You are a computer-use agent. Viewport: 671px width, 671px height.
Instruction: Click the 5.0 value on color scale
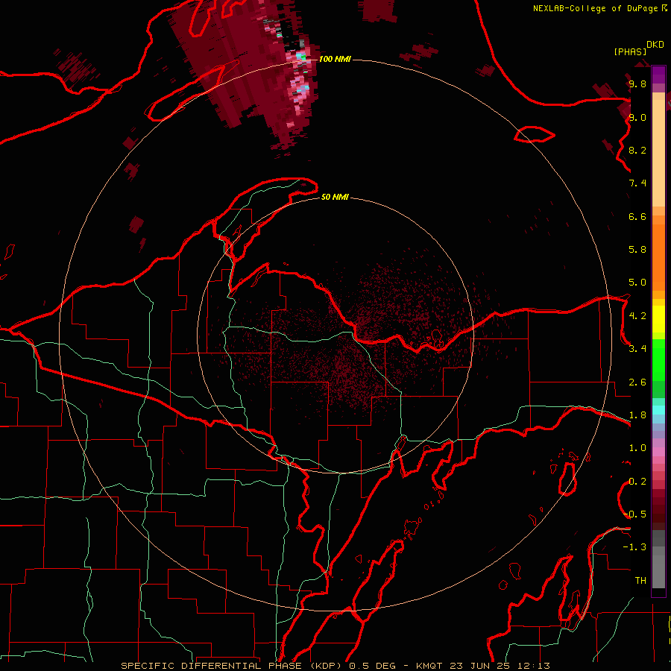[637, 283]
